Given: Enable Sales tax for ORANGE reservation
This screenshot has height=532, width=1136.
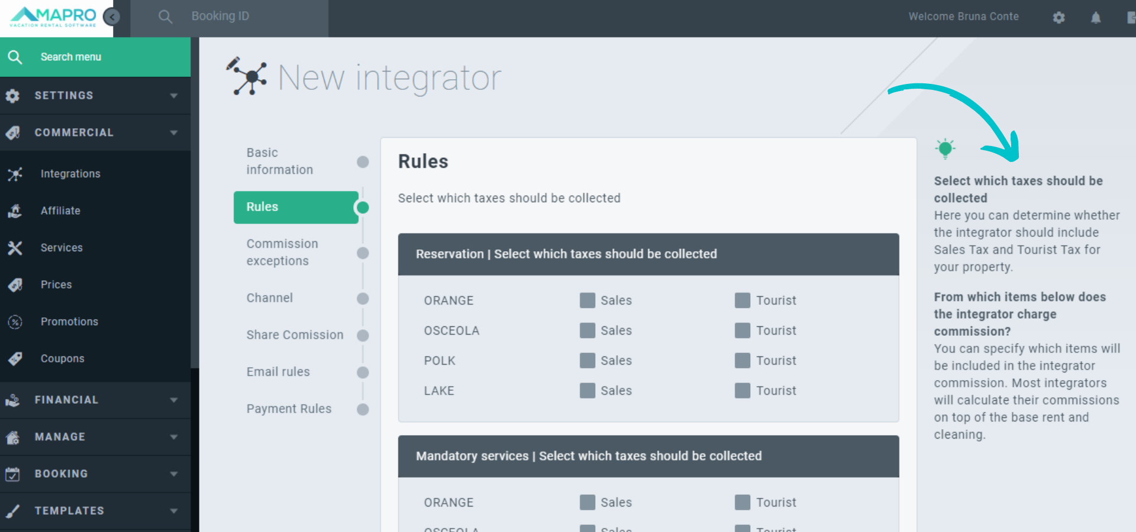Looking at the screenshot, I should [x=588, y=300].
